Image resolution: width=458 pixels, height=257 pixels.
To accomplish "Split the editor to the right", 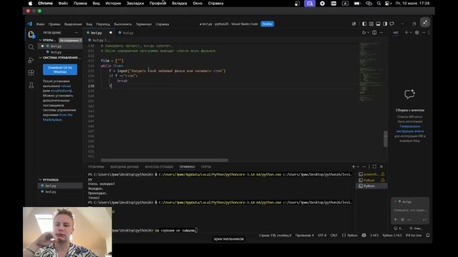I will 374,33.
